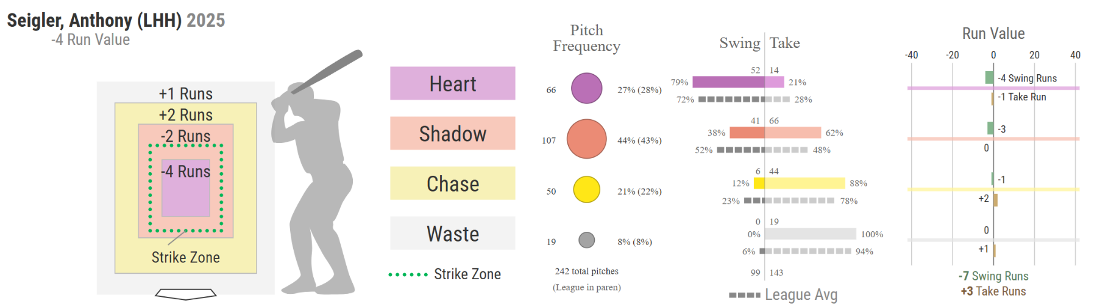Click the green dotted Strike Zone legend marker

408,275
